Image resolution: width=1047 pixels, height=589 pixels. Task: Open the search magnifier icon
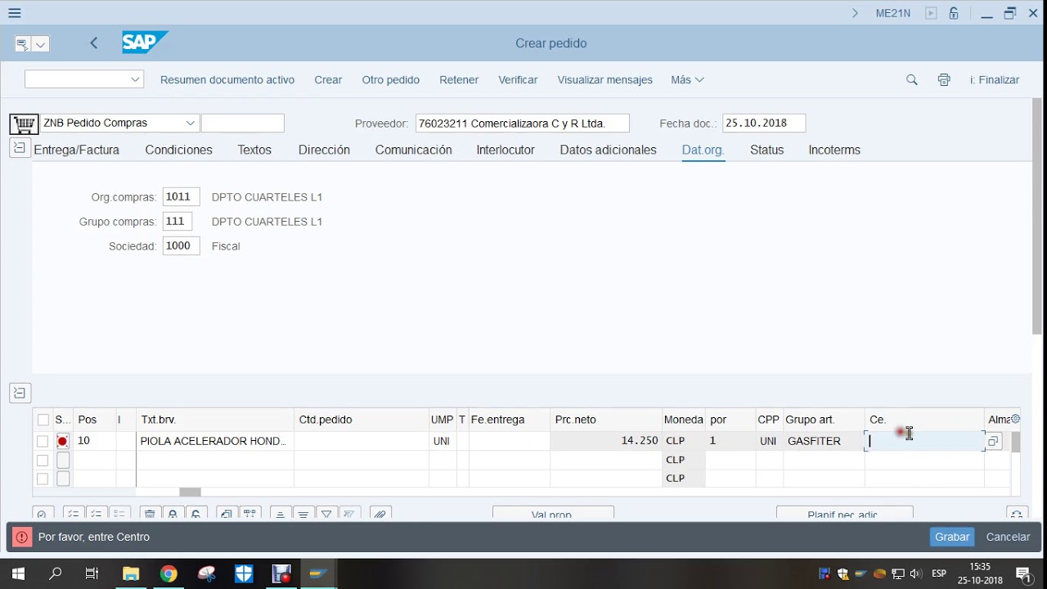(912, 79)
